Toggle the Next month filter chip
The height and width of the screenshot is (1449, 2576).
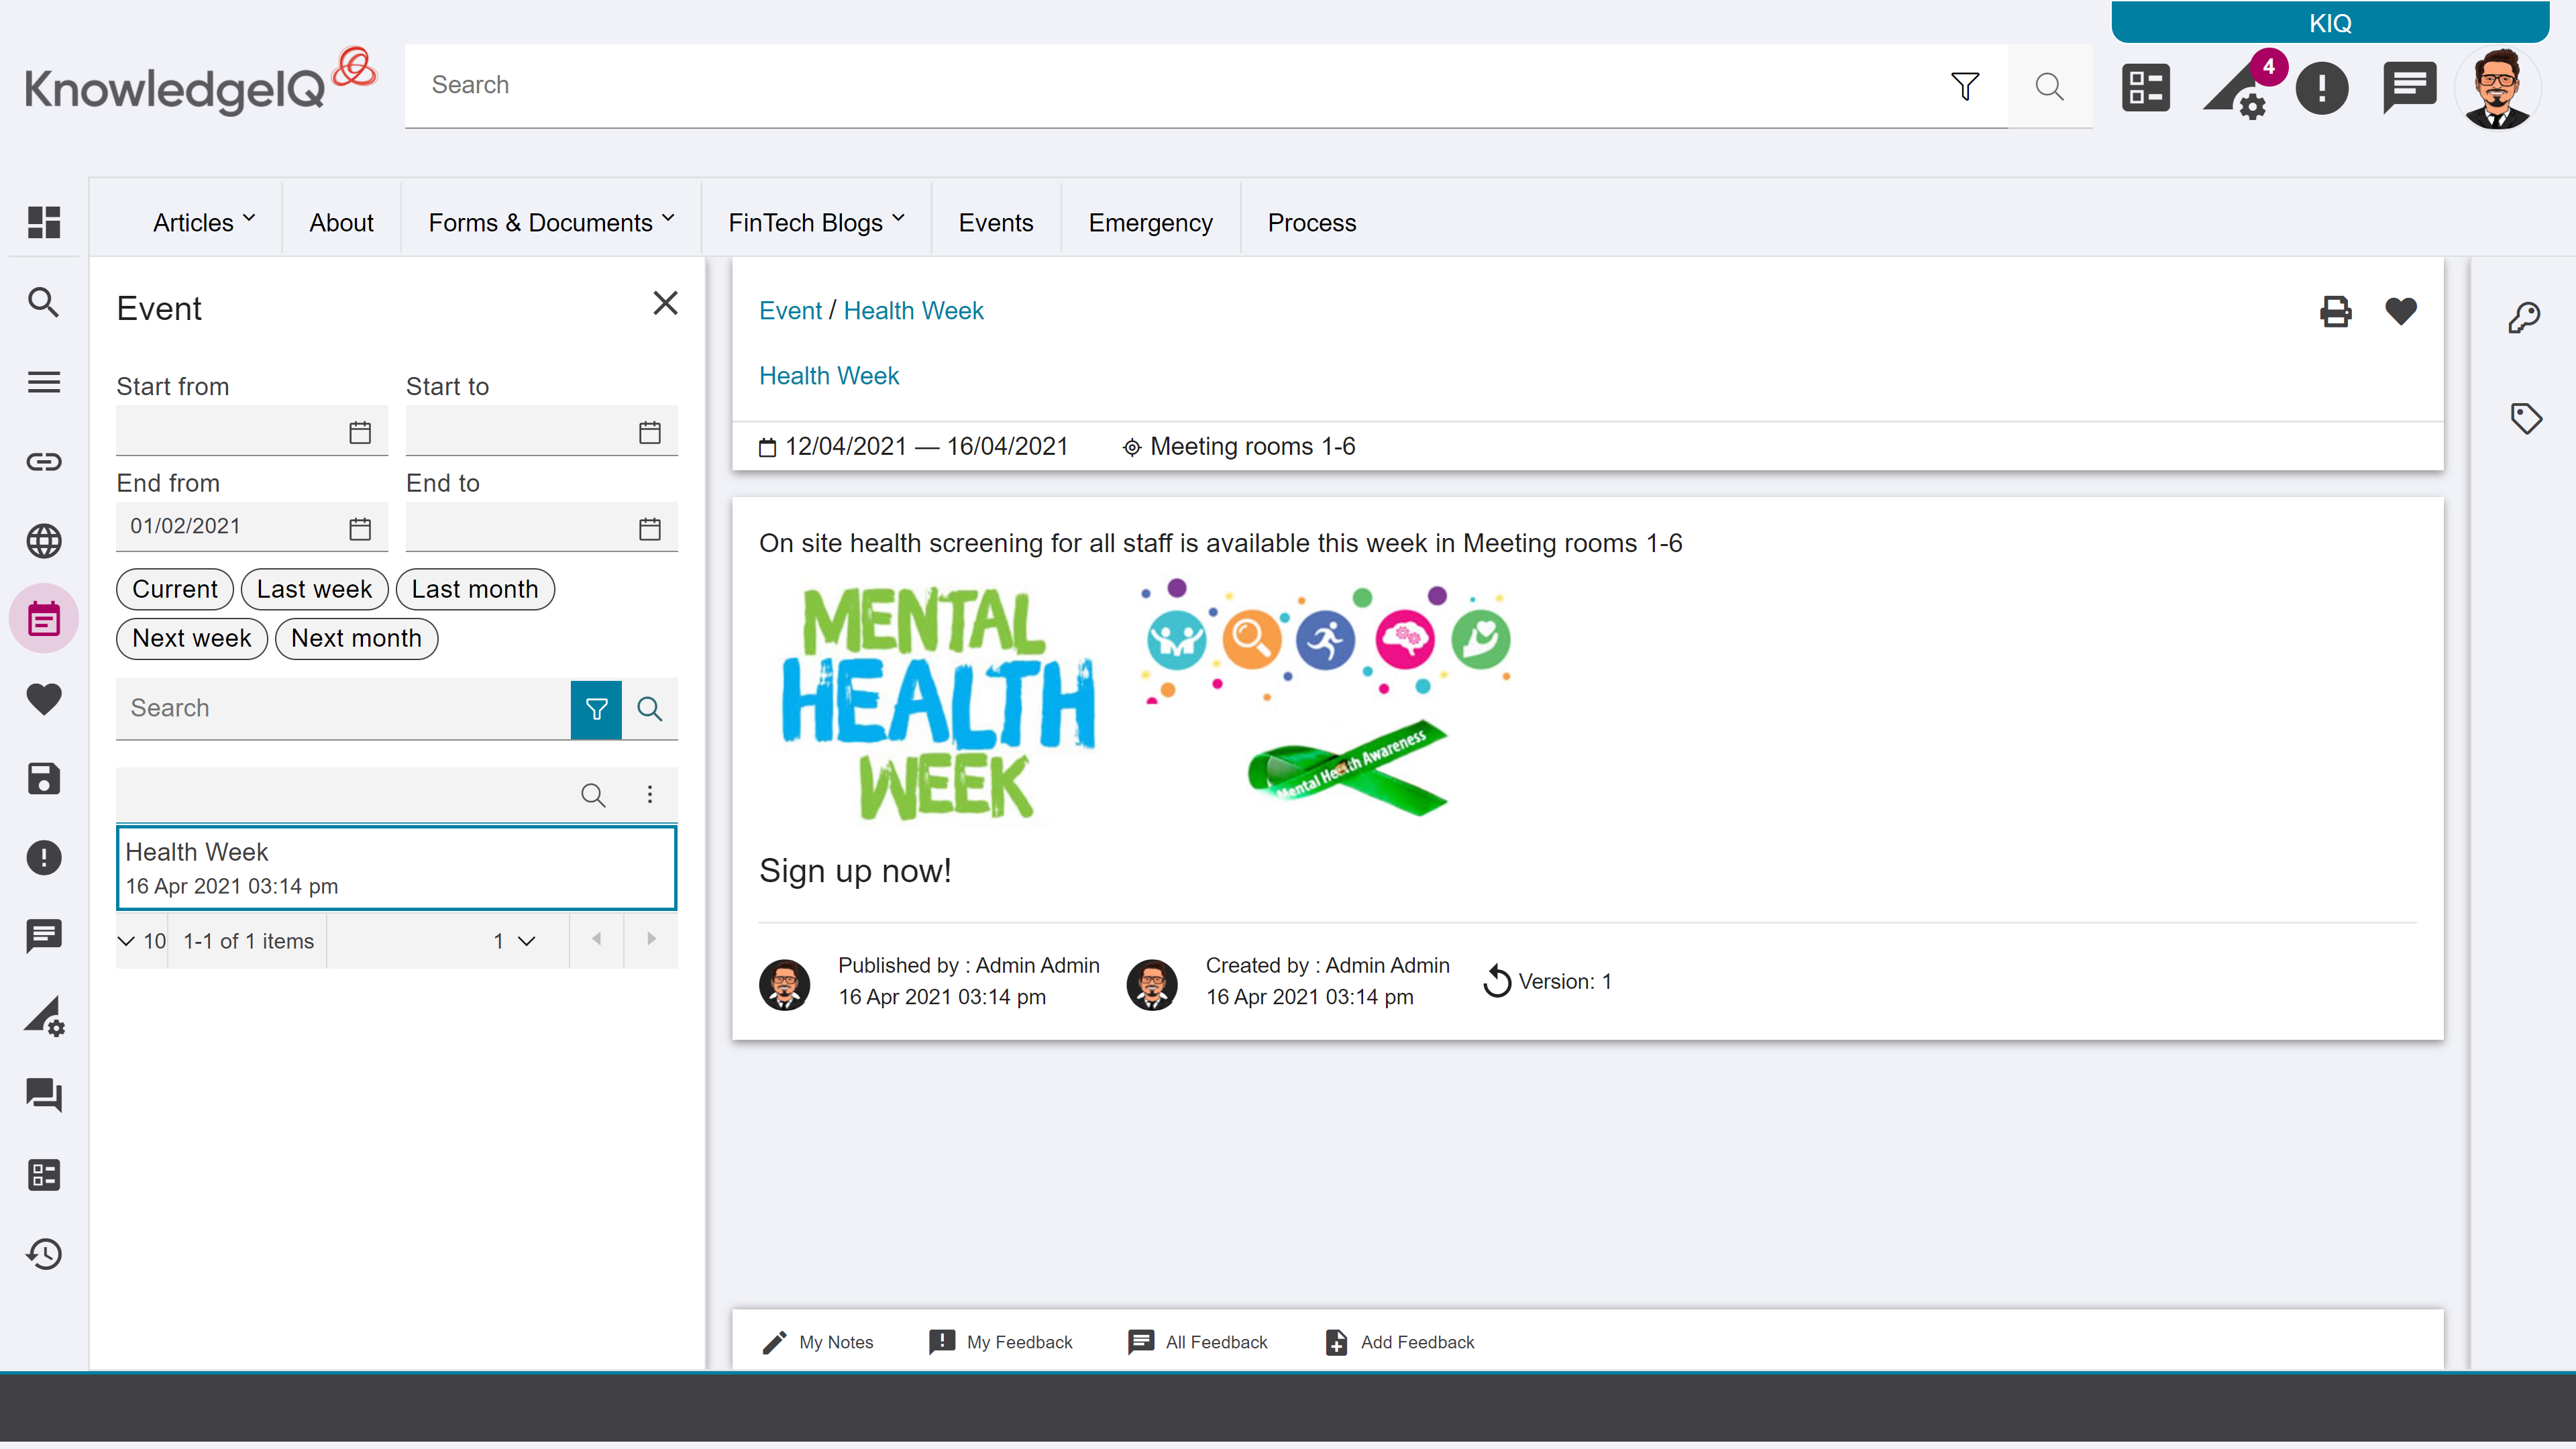click(356, 638)
